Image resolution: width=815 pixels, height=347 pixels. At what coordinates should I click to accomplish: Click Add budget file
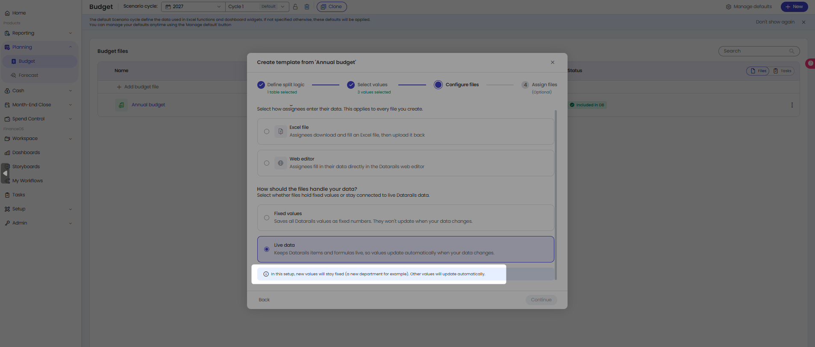pos(138,87)
